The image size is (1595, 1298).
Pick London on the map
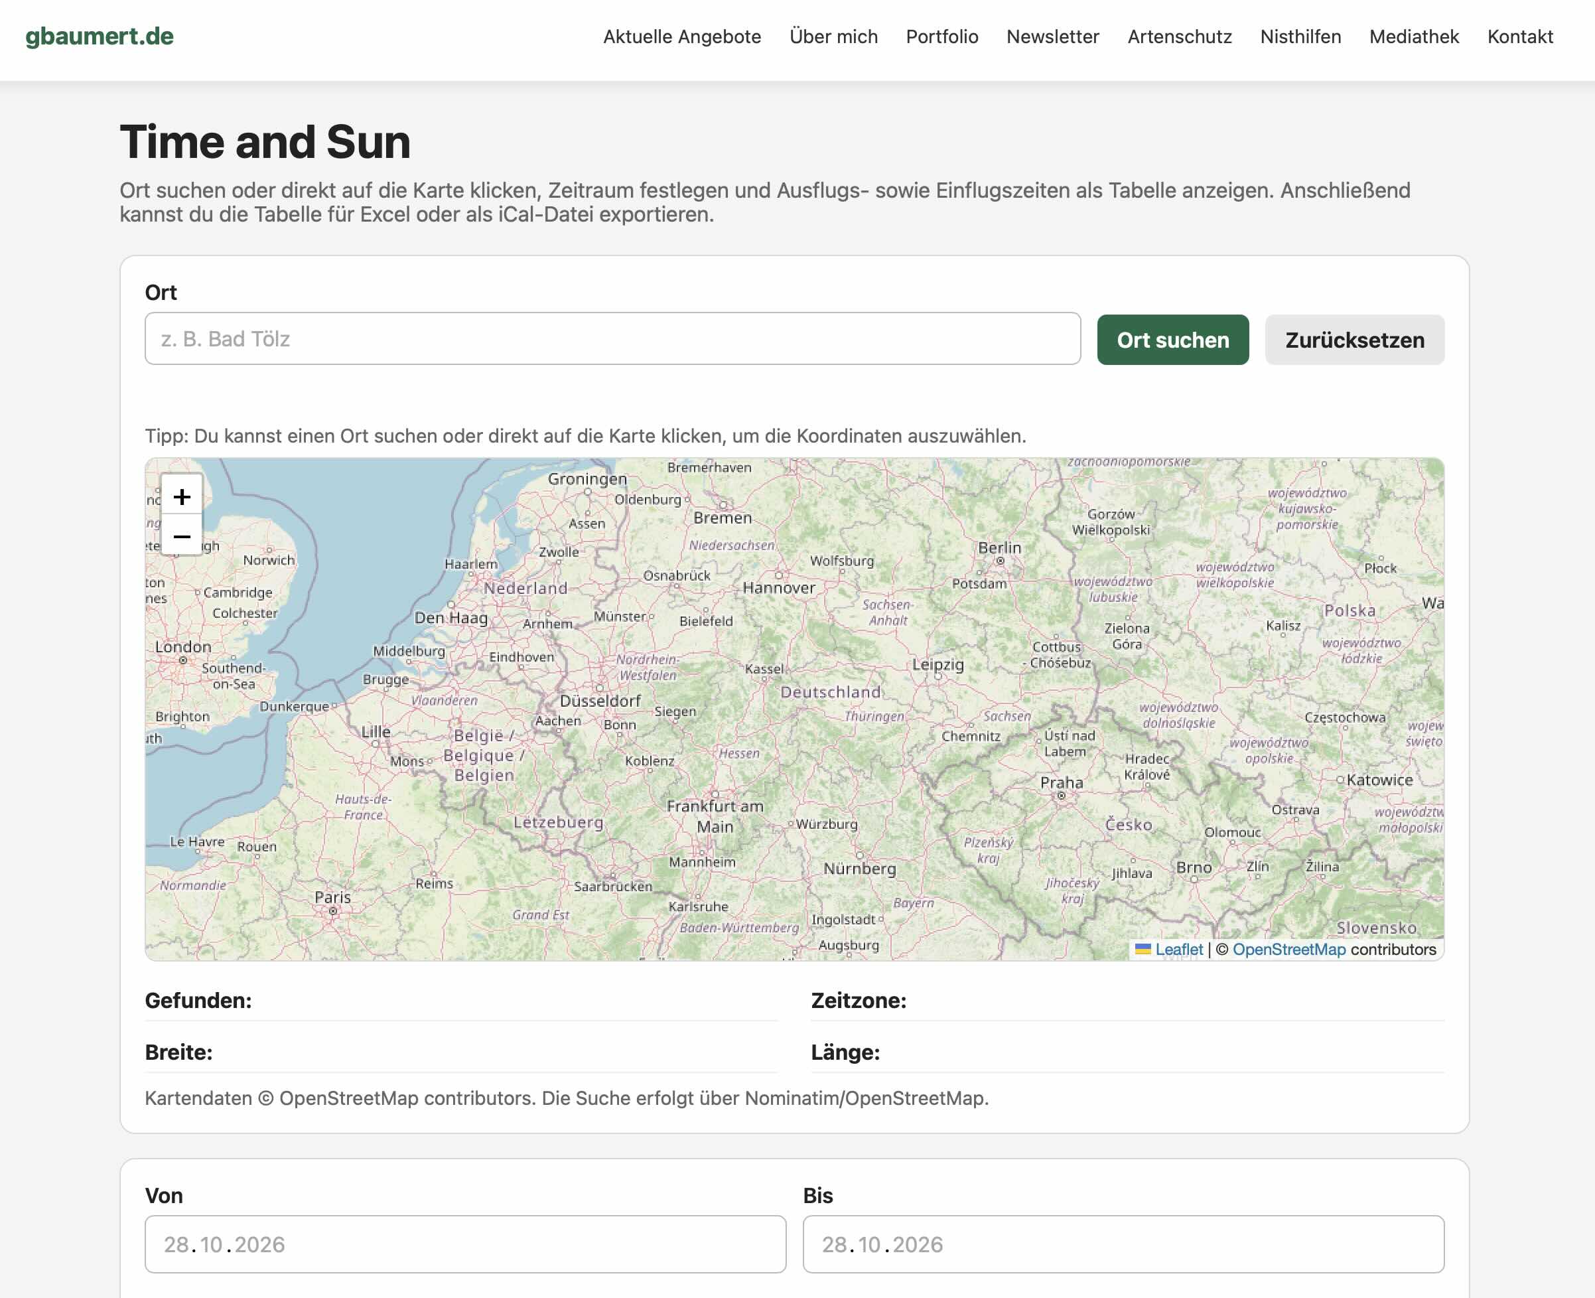[183, 647]
